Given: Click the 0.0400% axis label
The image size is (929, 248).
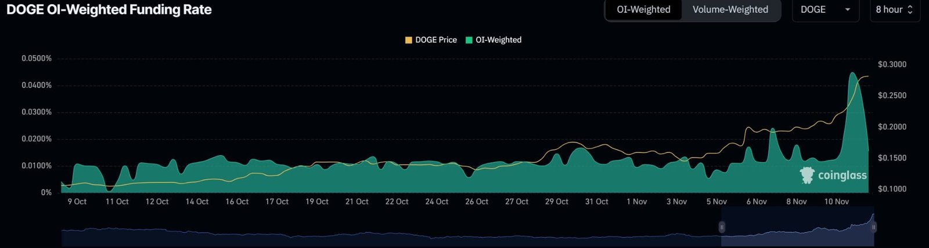Looking at the screenshot, I should click(37, 85).
